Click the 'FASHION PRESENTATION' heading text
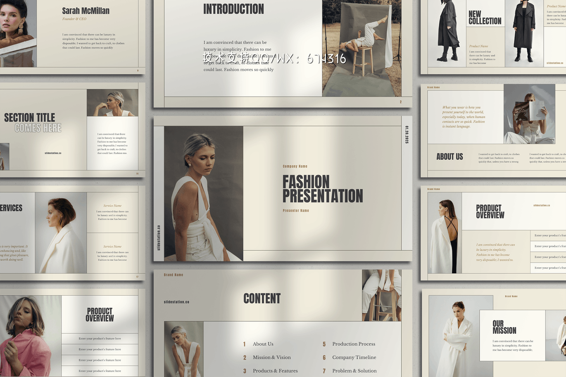Viewport: 566px width, 377px height. 323,189
